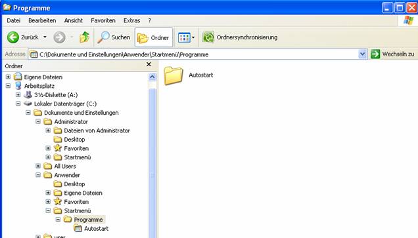Select the highlighted Programme tree folder
The height and width of the screenshot is (238, 418).
(68, 220)
